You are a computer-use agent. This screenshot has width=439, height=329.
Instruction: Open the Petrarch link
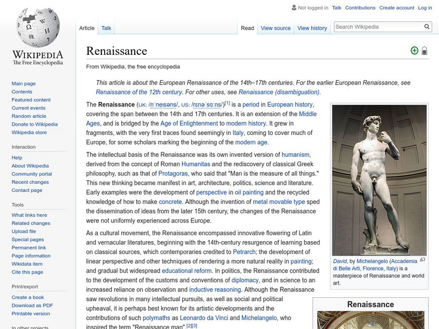(244, 252)
